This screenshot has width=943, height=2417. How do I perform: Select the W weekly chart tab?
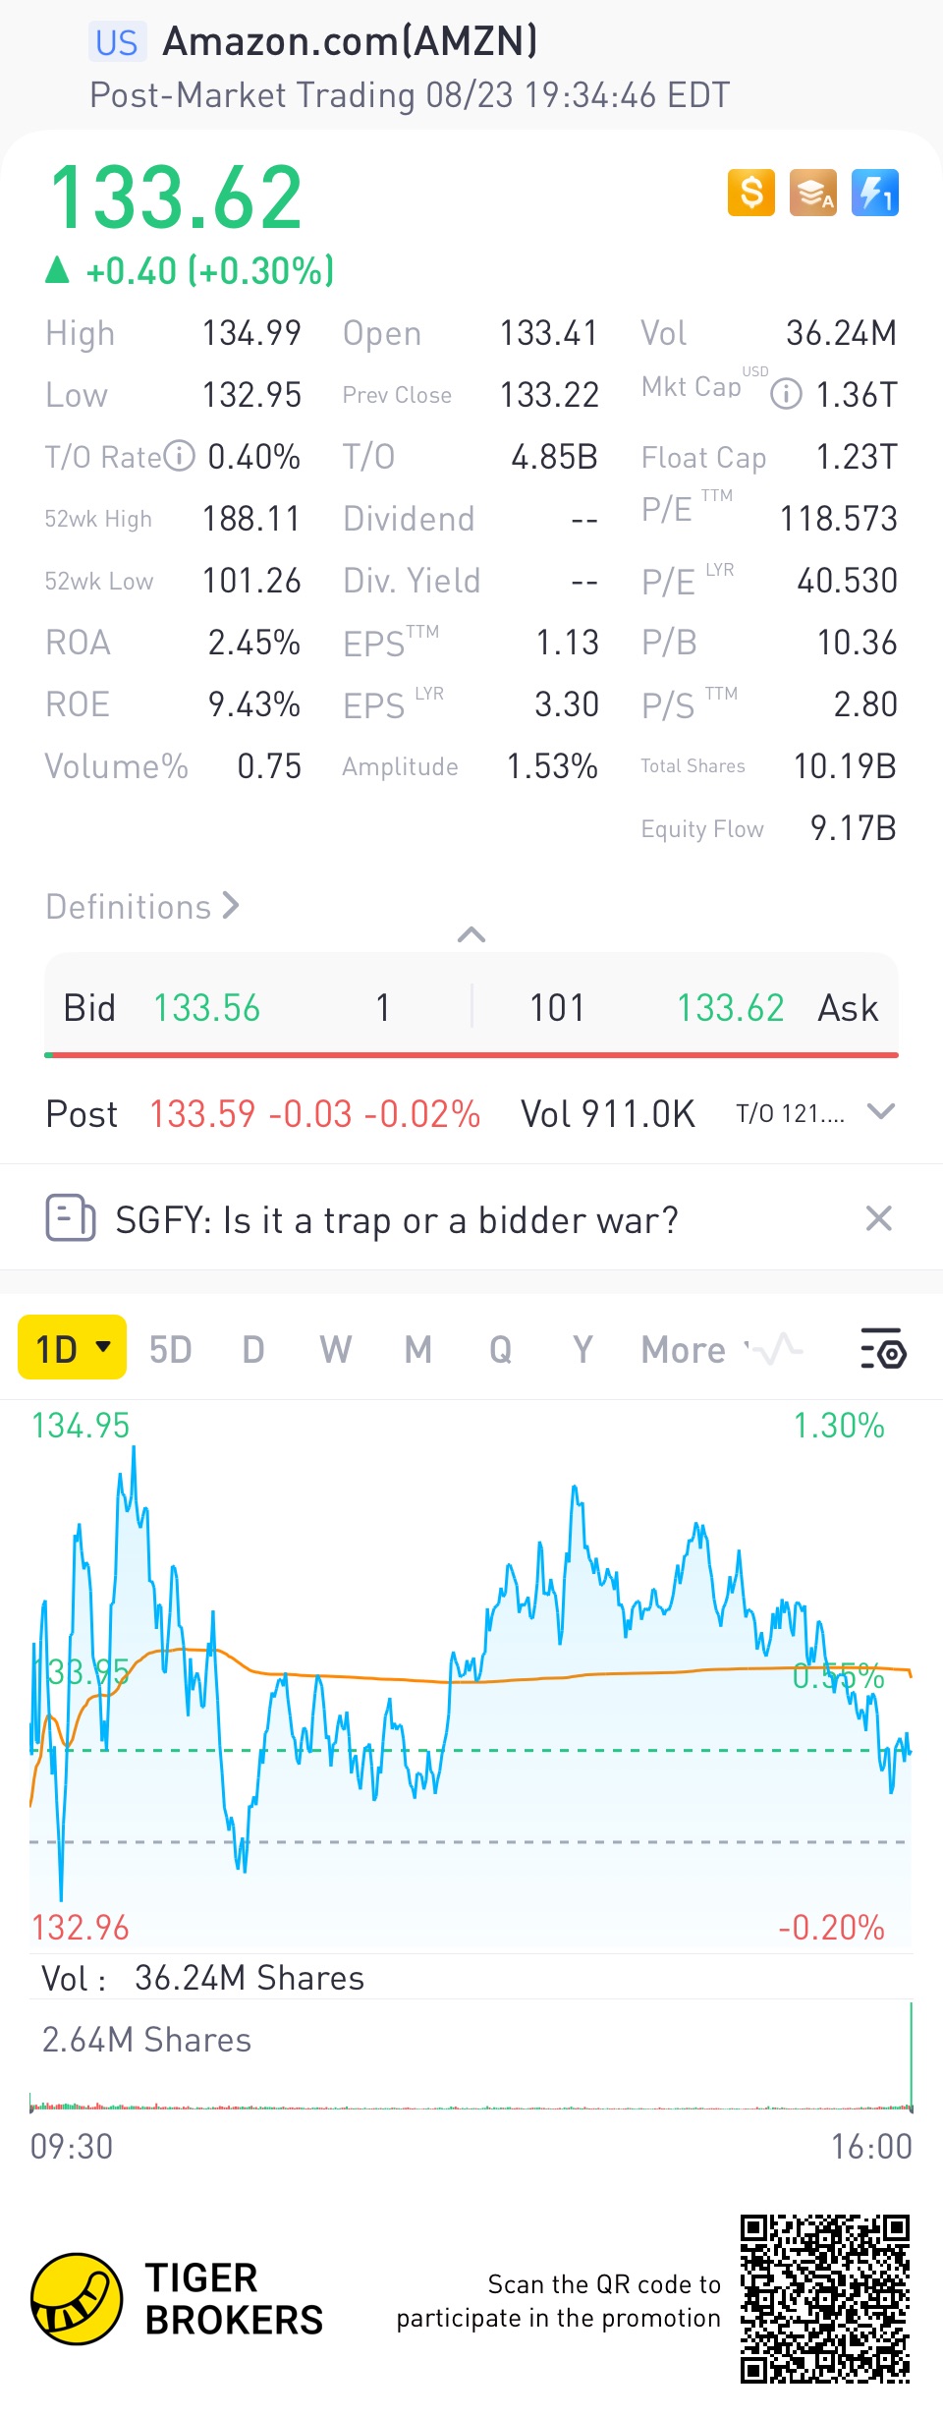pyautogui.click(x=335, y=1350)
